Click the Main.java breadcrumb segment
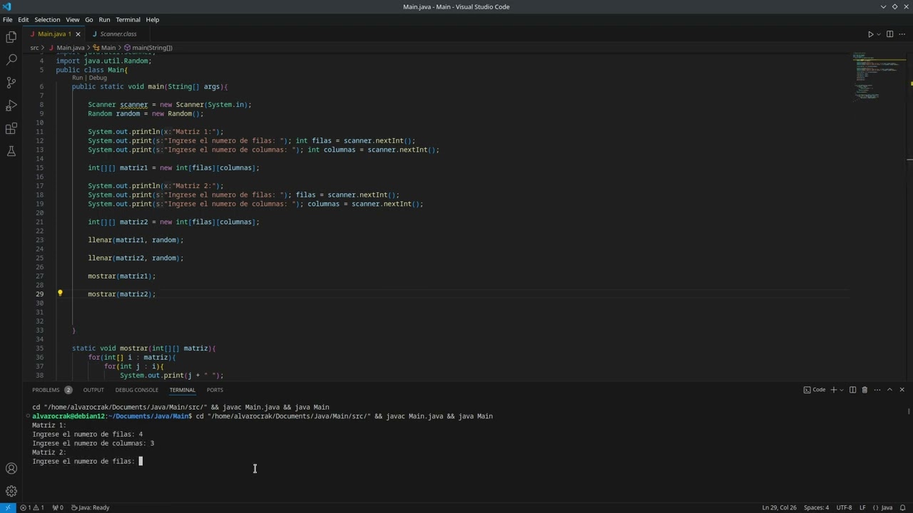913x513 pixels. (66, 48)
